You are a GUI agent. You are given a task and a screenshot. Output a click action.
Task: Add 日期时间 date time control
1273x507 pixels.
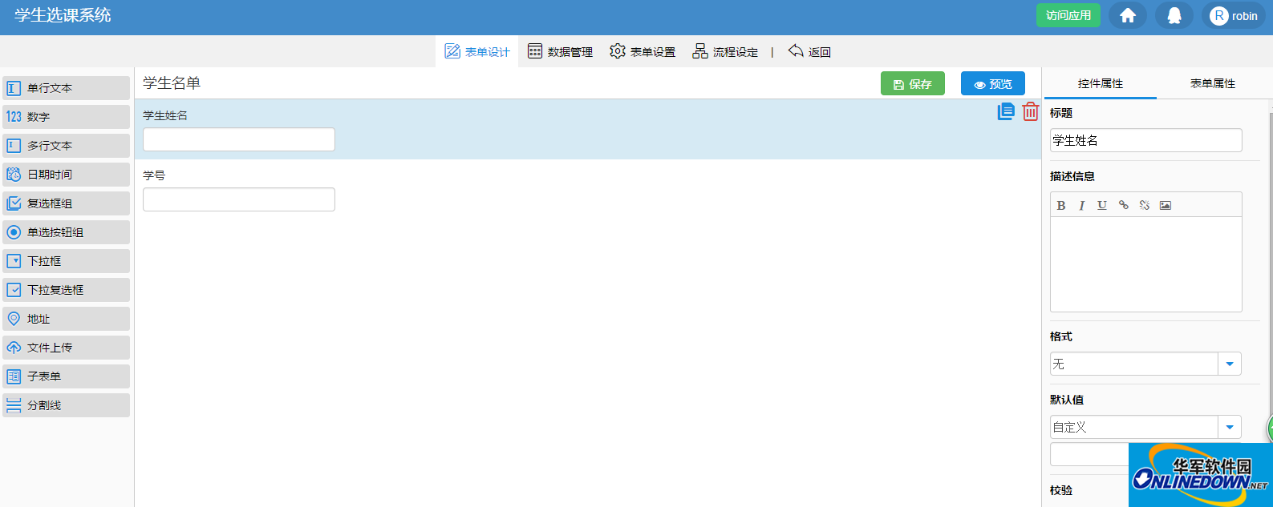click(66, 175)
